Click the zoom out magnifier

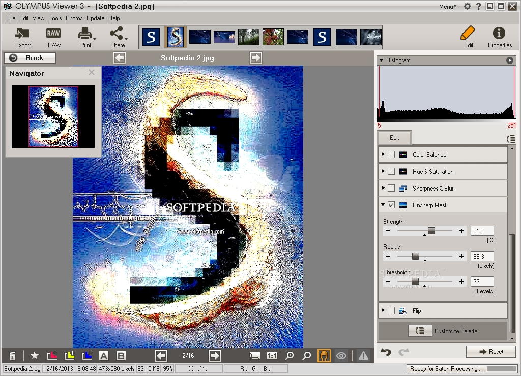point(307,356)
